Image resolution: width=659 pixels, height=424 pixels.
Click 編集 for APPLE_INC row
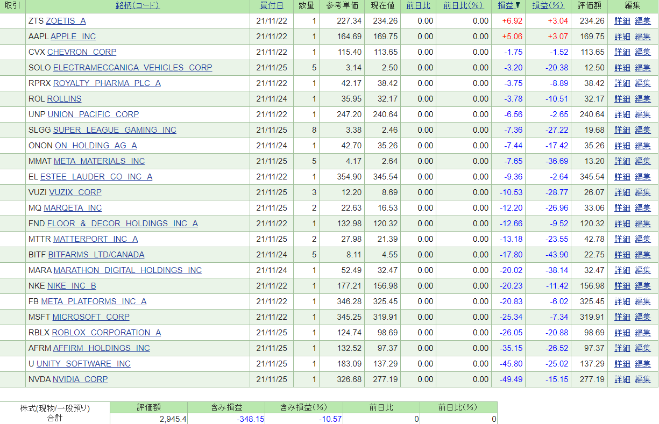(643, 37)
